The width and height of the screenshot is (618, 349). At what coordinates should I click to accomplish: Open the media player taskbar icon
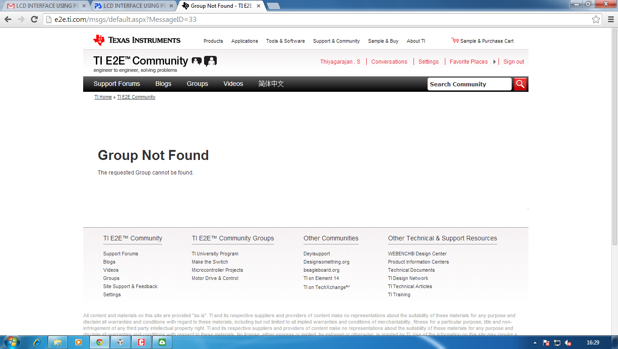(78, 342)
